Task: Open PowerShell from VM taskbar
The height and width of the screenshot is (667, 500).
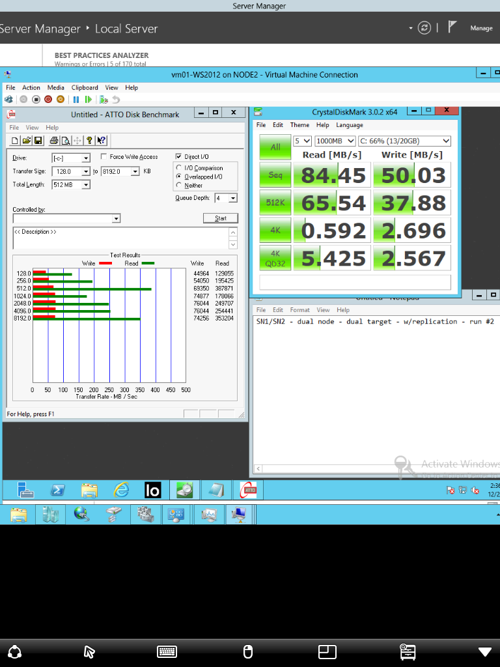Action: click(57, 490)
